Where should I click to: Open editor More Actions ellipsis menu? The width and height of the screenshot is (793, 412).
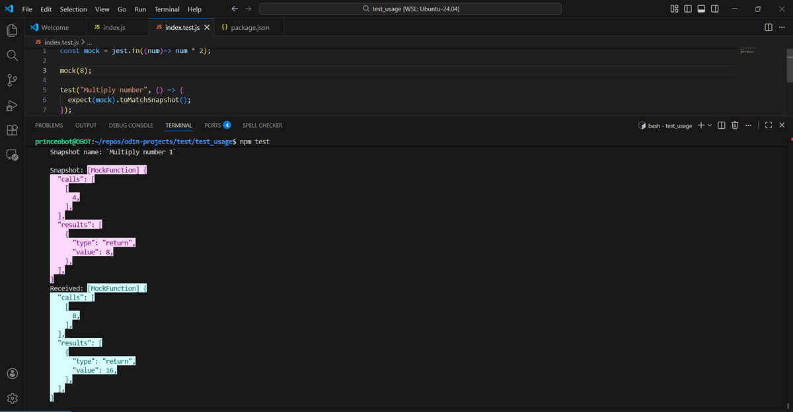pyautogui.click(x=782, y=27)
